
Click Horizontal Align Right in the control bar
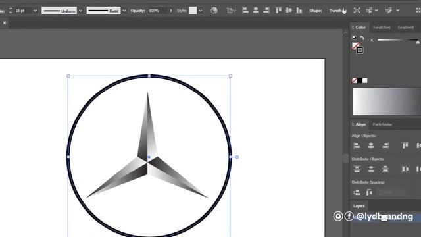click(x=266, y=11)
